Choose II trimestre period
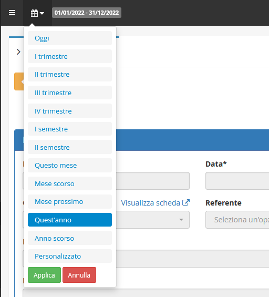The height and width of the screenshot is (297, 269). click(70, 75)
